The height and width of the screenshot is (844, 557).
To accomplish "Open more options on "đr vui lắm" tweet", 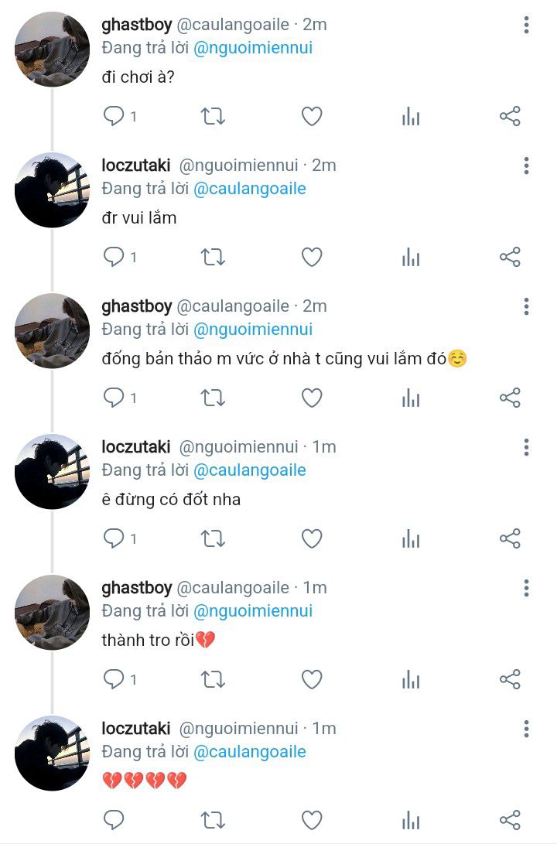I will [526, 166].
